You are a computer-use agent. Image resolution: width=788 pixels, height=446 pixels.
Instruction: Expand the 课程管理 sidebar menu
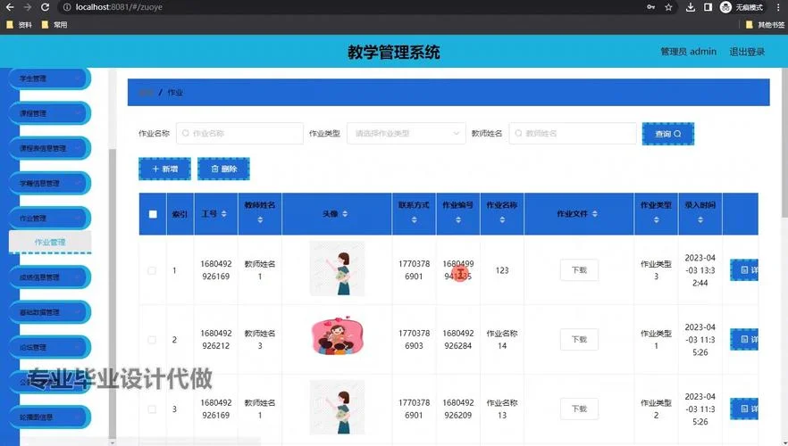[x=49, y=113]
